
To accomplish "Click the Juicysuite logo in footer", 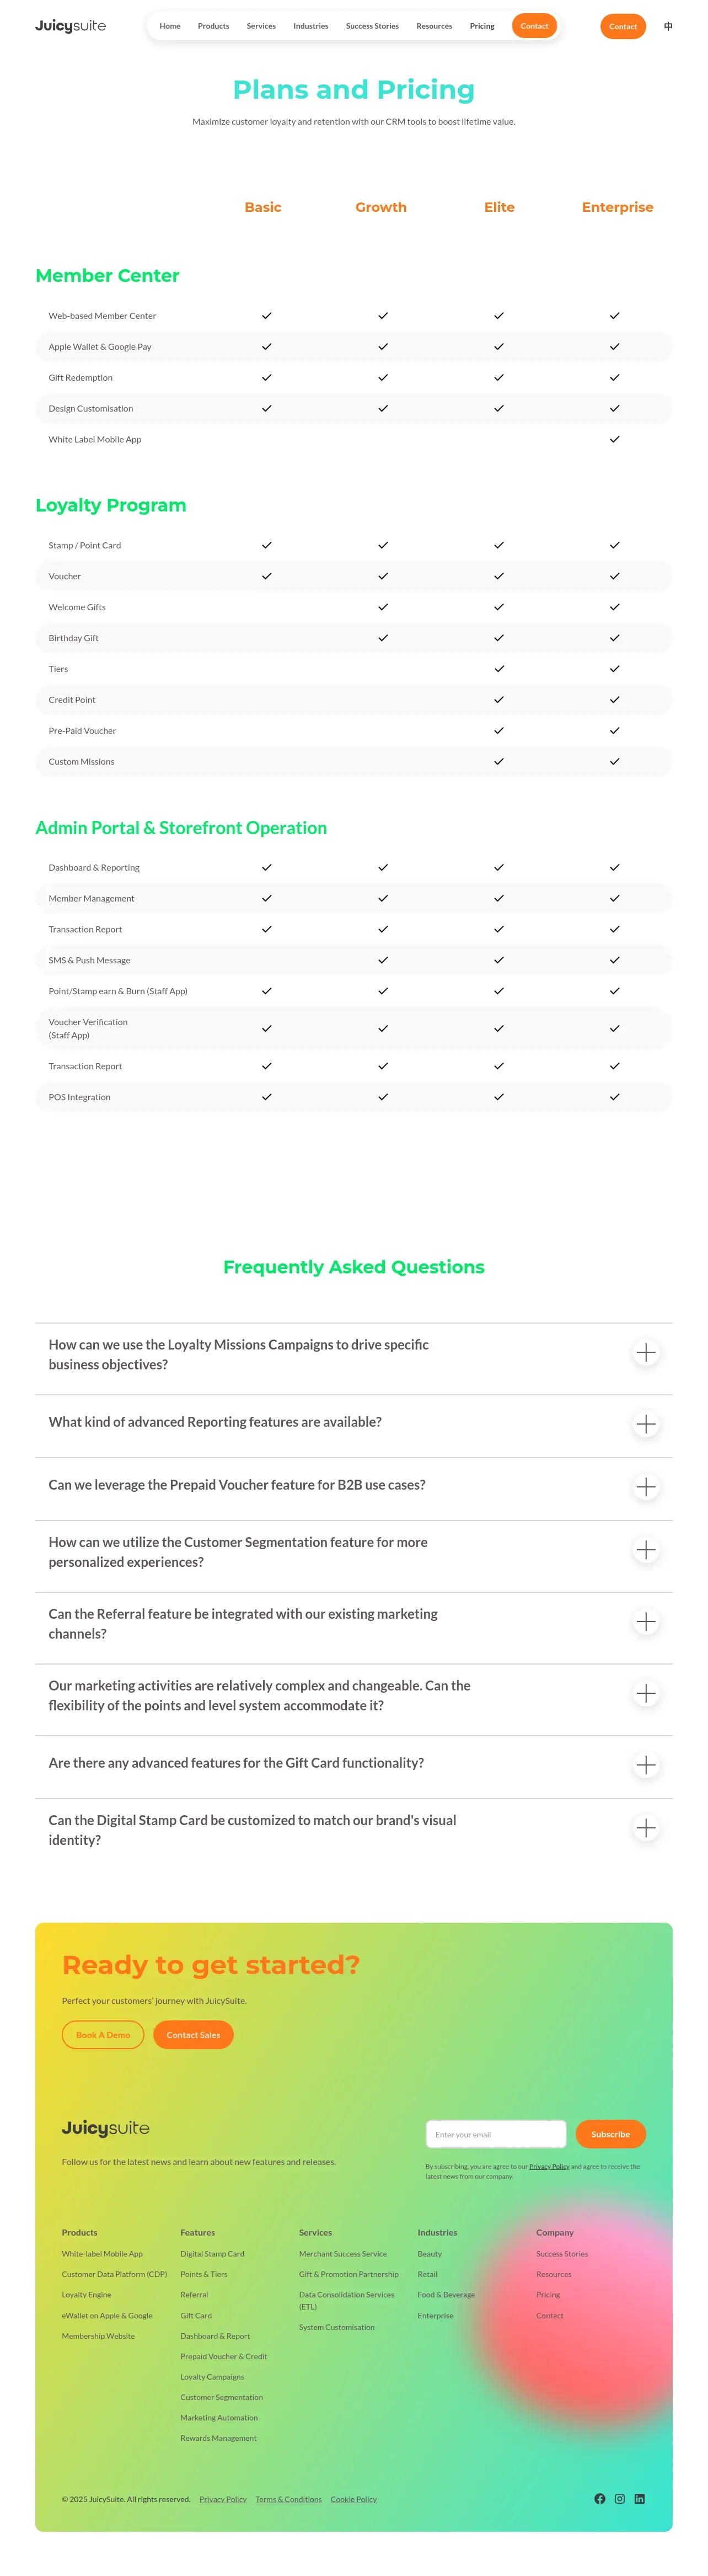I will click(105, 2127).
